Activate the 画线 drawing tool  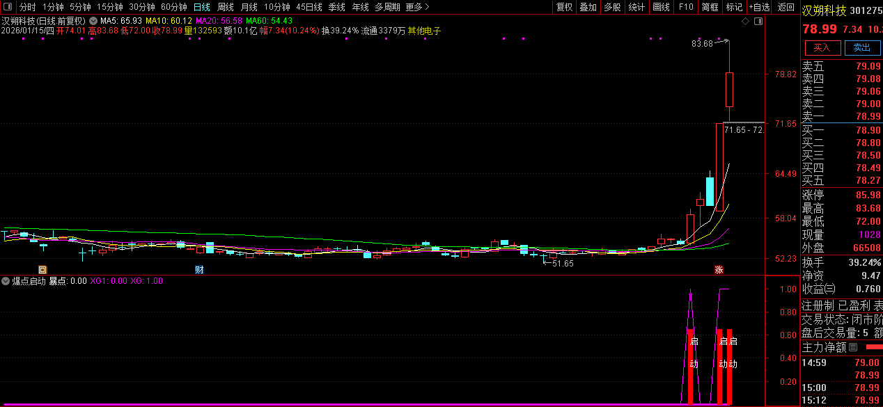tap(661, 7)
